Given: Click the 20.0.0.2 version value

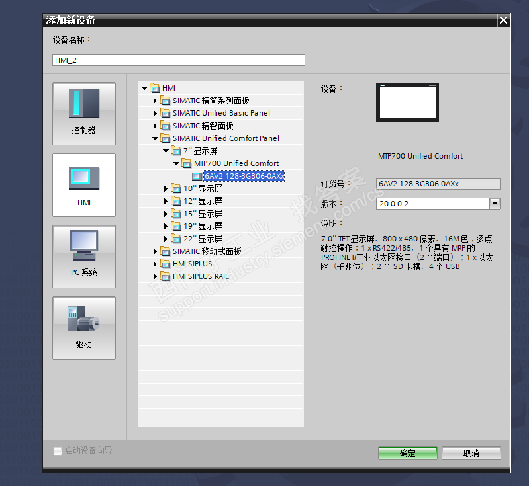Looking at the screenshot, I should (394, 204).
